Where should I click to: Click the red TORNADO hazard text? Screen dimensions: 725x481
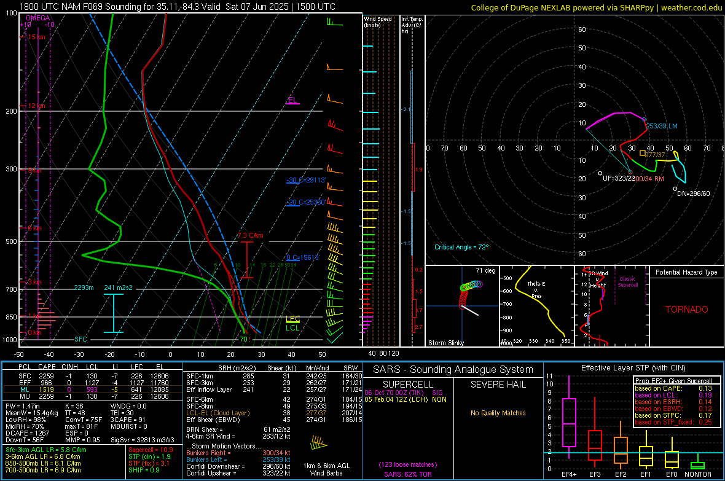tap(687, 310)
